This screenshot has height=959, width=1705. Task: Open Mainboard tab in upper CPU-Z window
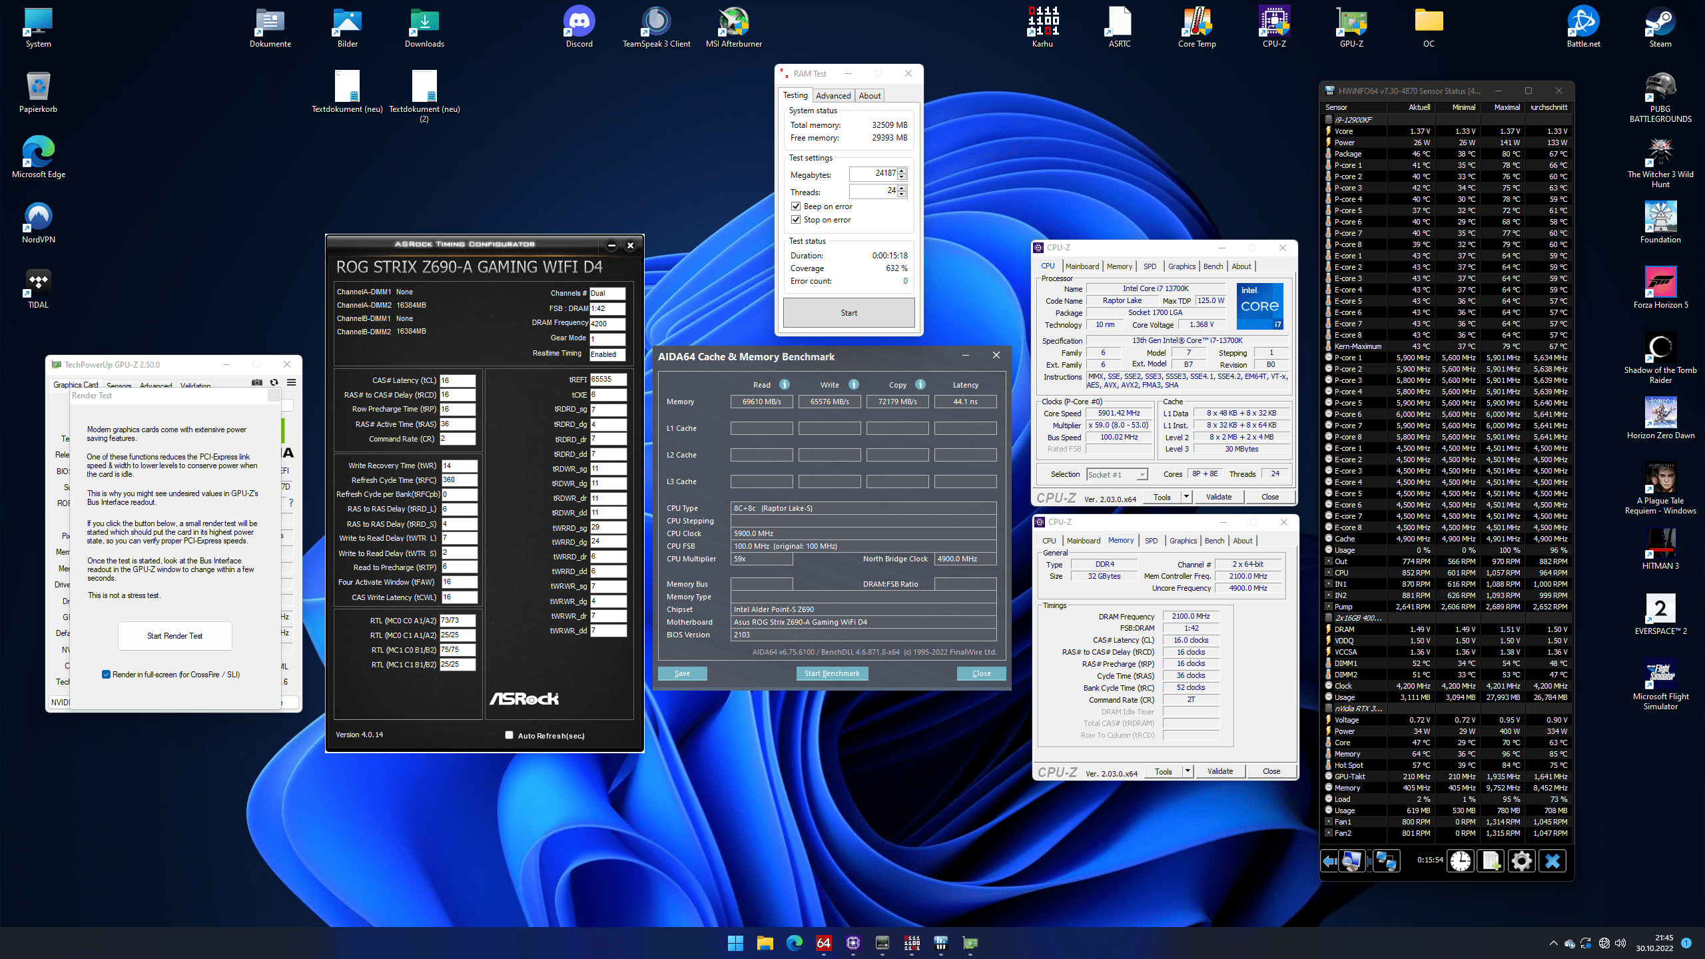tap(1082, 266)
